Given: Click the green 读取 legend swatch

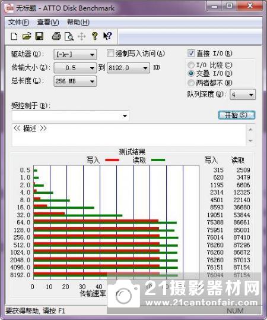Looking at the screenshot, I should [158, 160].
